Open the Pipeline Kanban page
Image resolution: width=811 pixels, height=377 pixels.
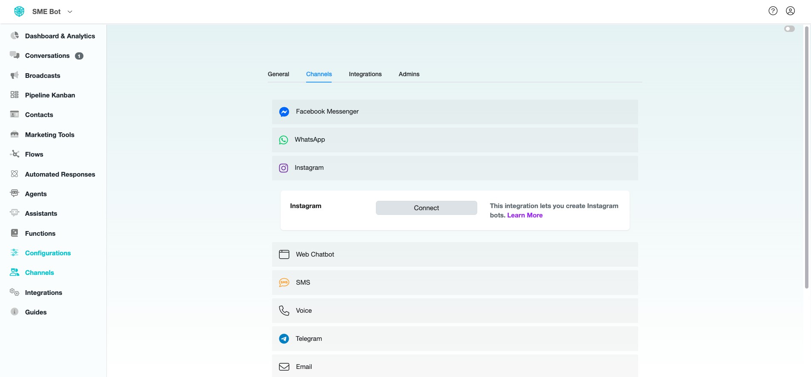tap(50, 95)
